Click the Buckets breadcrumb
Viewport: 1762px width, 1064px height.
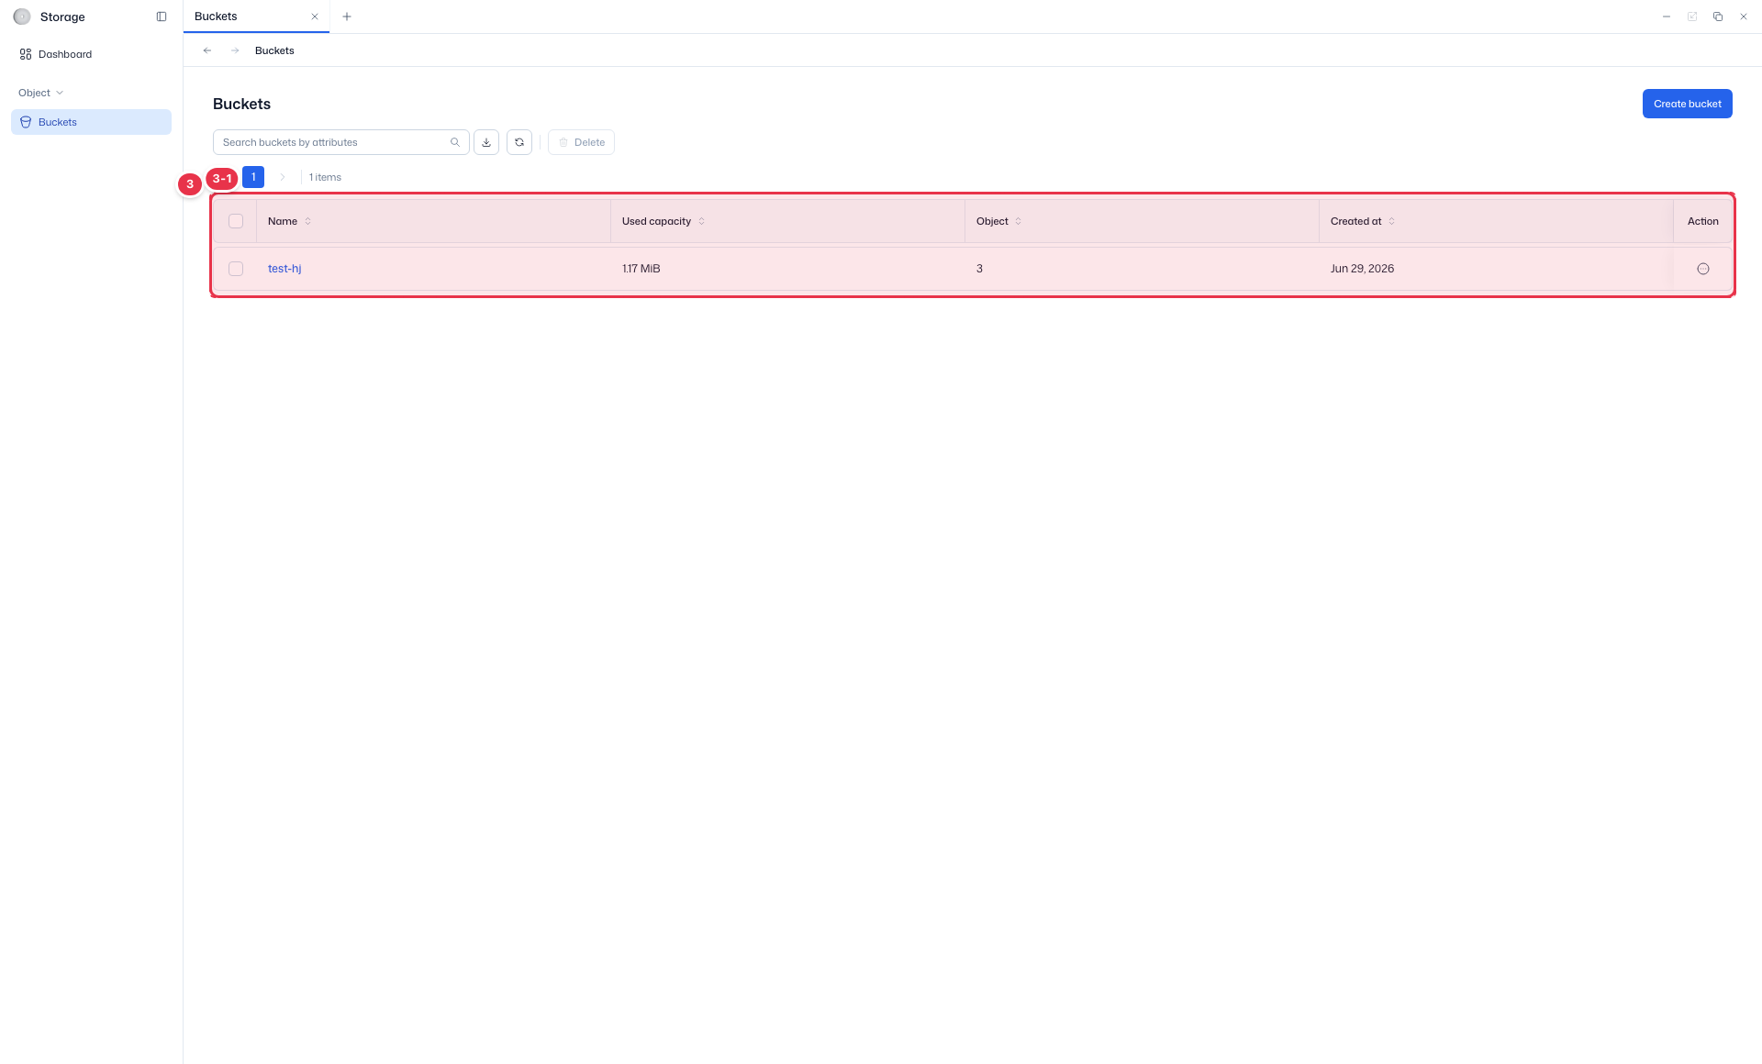(274, 50)
